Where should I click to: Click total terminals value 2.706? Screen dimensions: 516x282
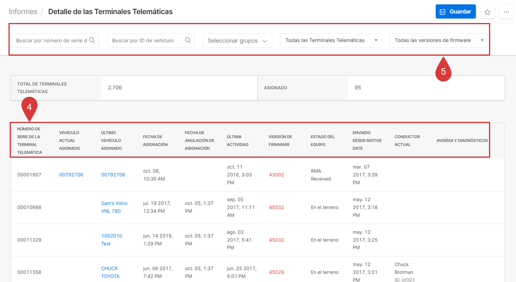click(115, 88)
